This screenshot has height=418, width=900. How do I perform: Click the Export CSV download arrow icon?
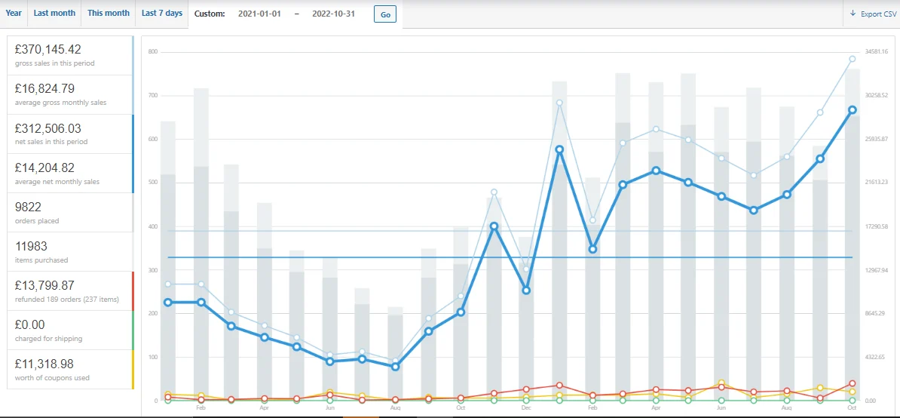[x=853, y=14]
